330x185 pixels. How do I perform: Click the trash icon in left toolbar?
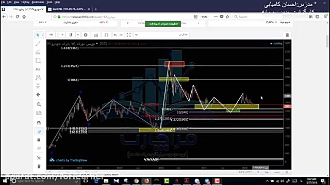(x=39, y=166)
